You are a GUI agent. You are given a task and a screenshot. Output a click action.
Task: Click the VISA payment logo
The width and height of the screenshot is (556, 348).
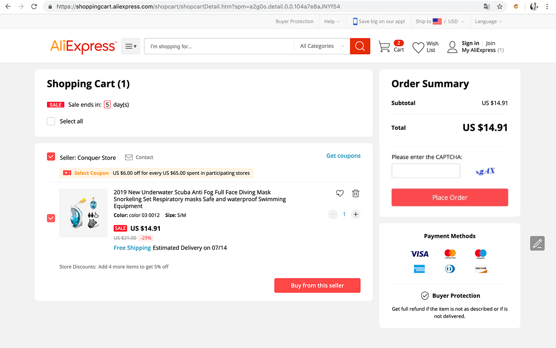click(420, 254)
